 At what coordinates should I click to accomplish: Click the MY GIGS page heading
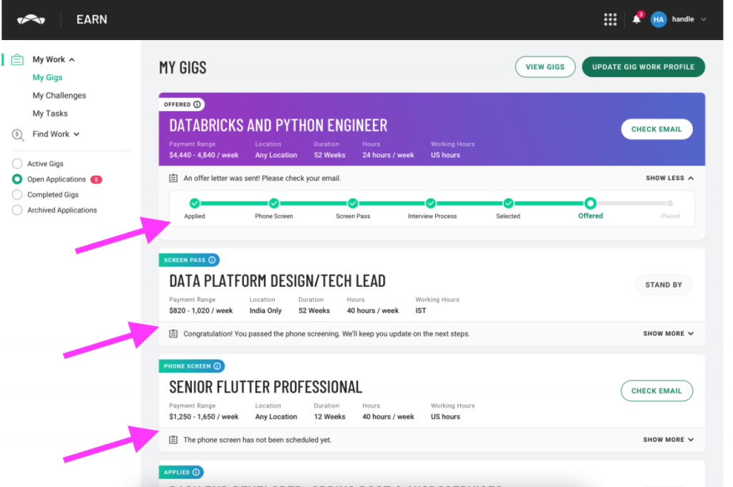click(x=183, y=68)
